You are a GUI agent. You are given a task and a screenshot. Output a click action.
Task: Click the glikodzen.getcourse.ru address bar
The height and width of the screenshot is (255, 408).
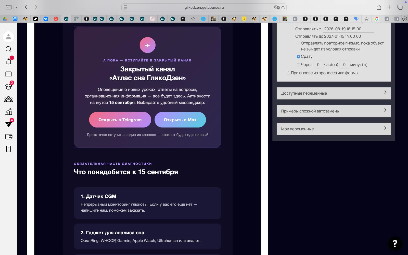tap(204, 7)
